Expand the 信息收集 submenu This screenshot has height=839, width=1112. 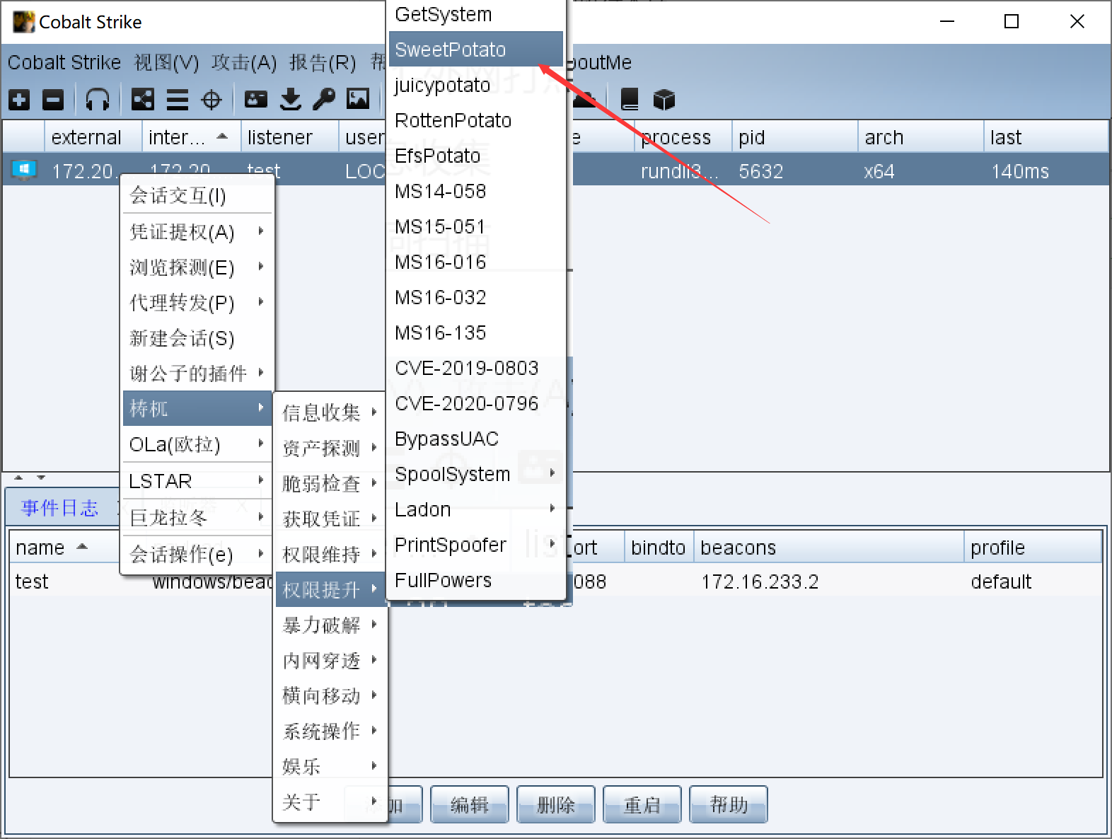[330, 412]
